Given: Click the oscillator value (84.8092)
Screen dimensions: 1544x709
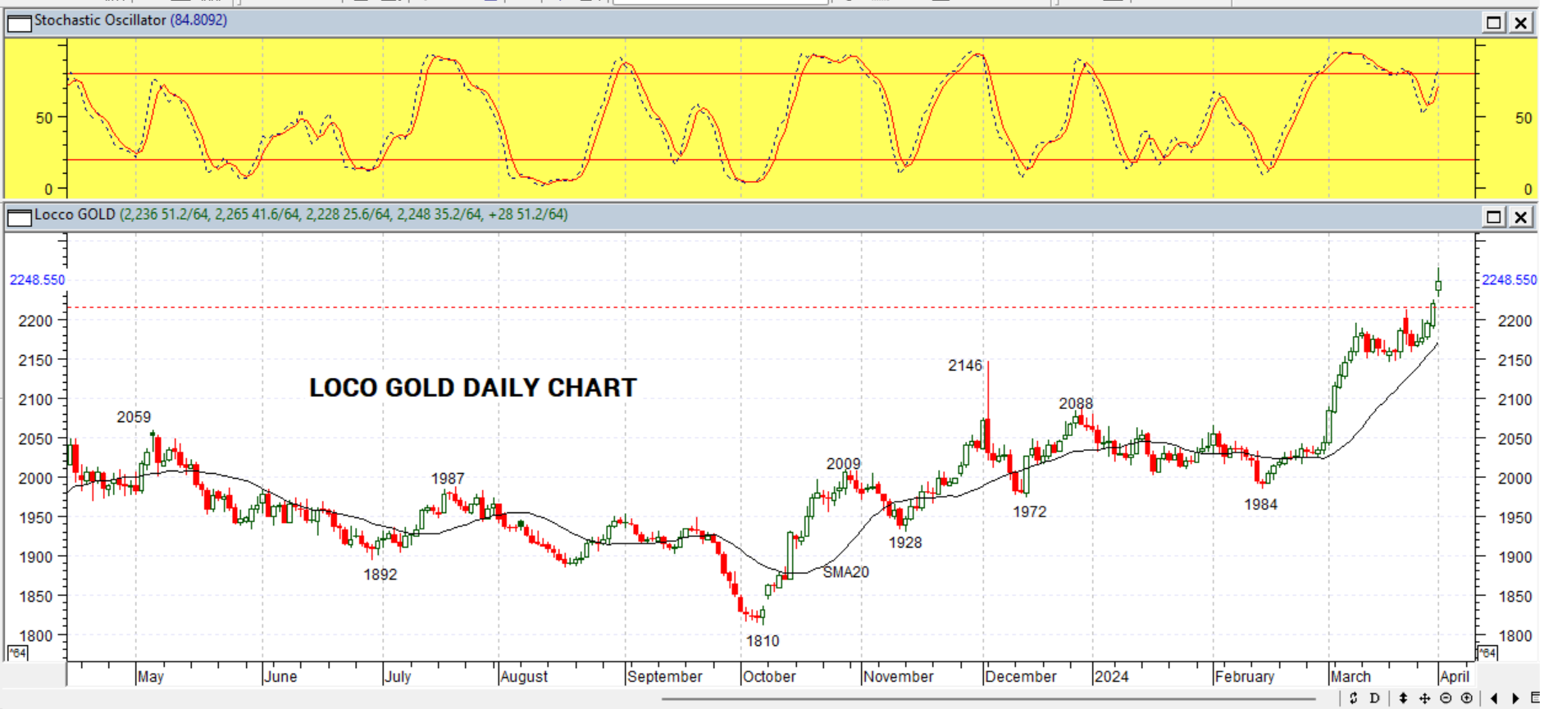Looking at the screenshot, I should 198,20.
